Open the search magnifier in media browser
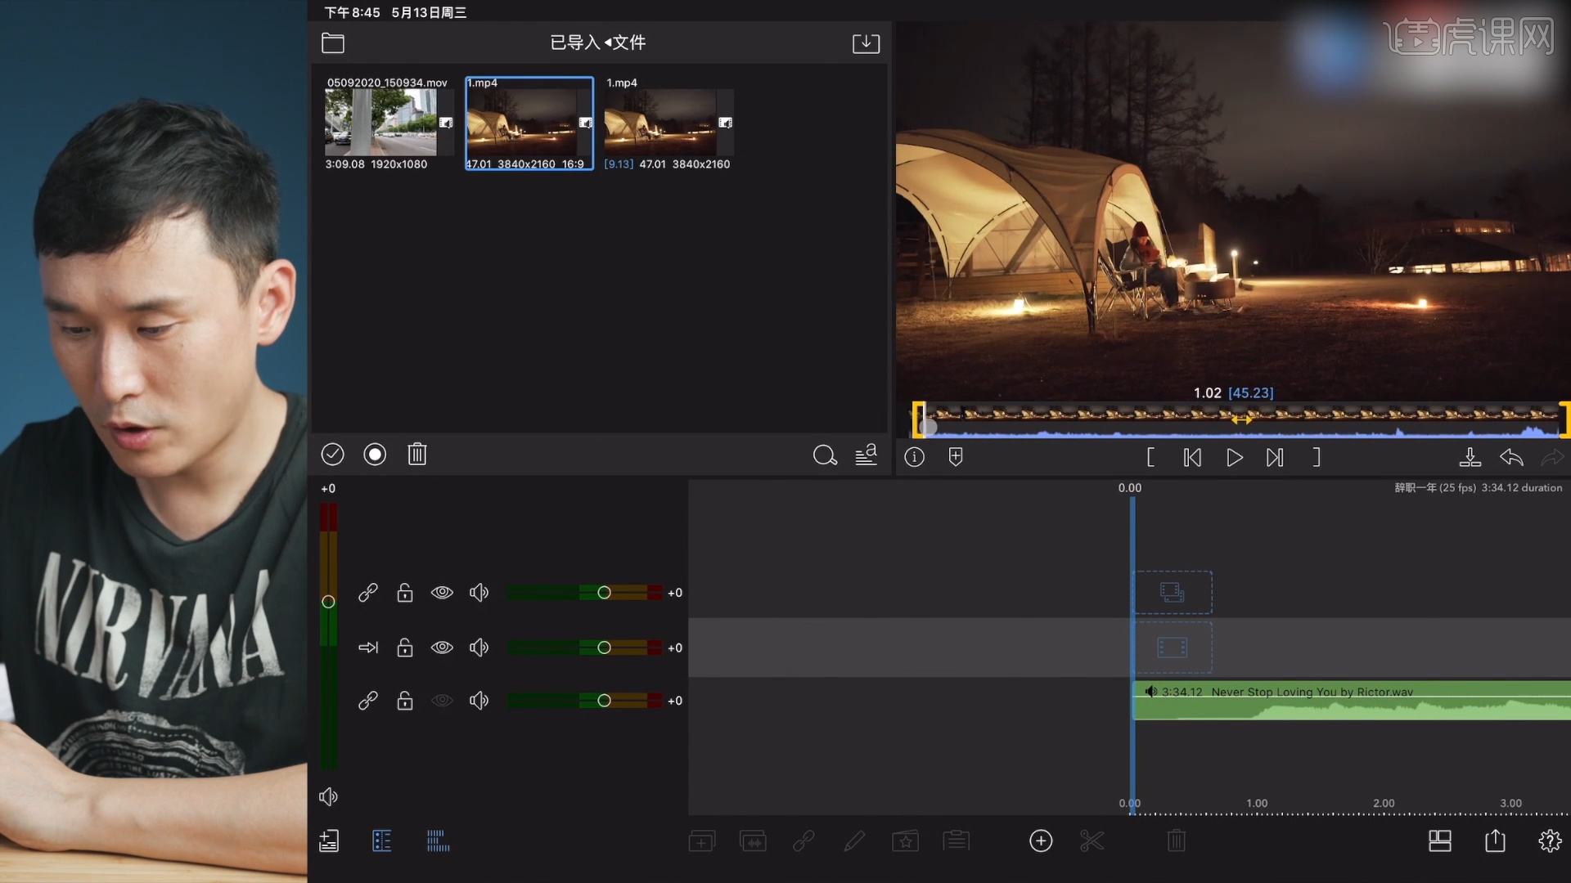This screenshot has width=1571, height=883. click(x=825, y=455)
